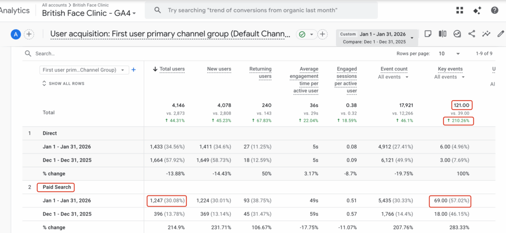
Task: Click total event count 17,921
Action: 405,105
